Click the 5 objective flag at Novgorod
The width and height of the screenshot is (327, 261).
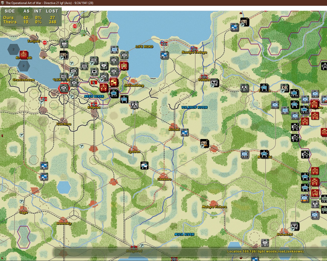click(134, 248)
